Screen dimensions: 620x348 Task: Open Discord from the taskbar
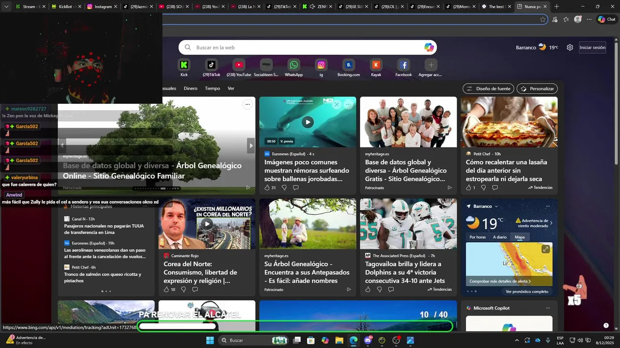tap(368, 340)
